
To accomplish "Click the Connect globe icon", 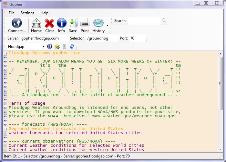I will coord(16,23).
